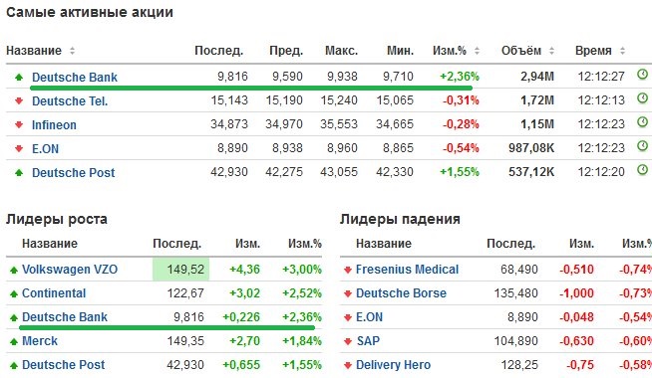
Task: Click highlighted 149,52 price cell
Action: [180, 270]
